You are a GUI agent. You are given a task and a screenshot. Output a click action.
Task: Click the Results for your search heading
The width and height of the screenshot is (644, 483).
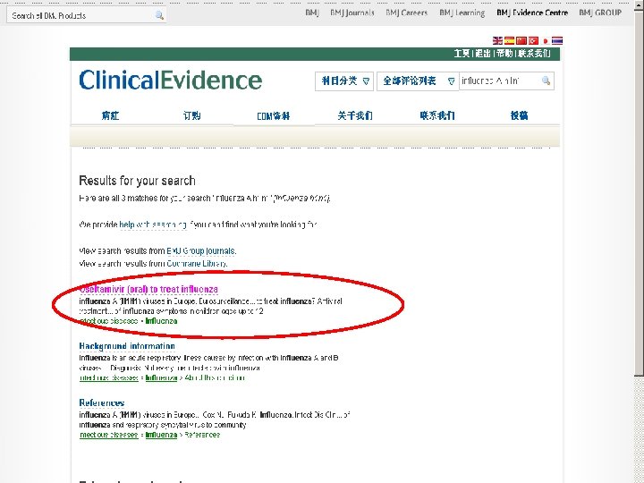click(137, 181)
